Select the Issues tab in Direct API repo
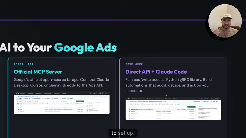The image size is (246, 138). [137, 104]
